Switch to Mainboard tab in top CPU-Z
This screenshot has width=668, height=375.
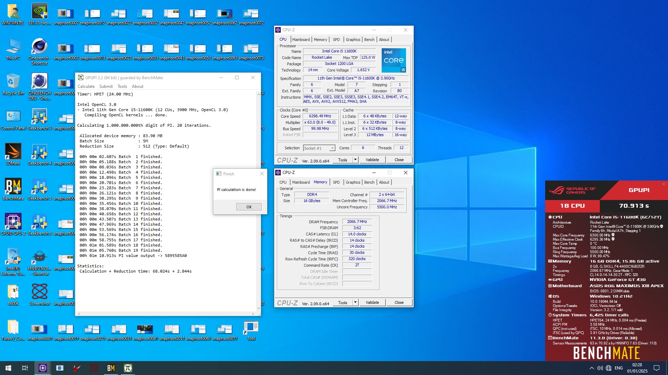coord(301,40)
